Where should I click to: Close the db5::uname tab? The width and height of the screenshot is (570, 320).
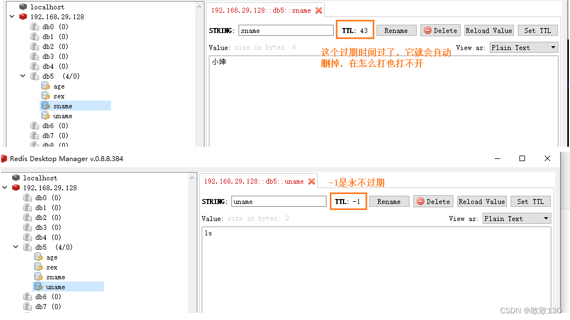(312, 181)
